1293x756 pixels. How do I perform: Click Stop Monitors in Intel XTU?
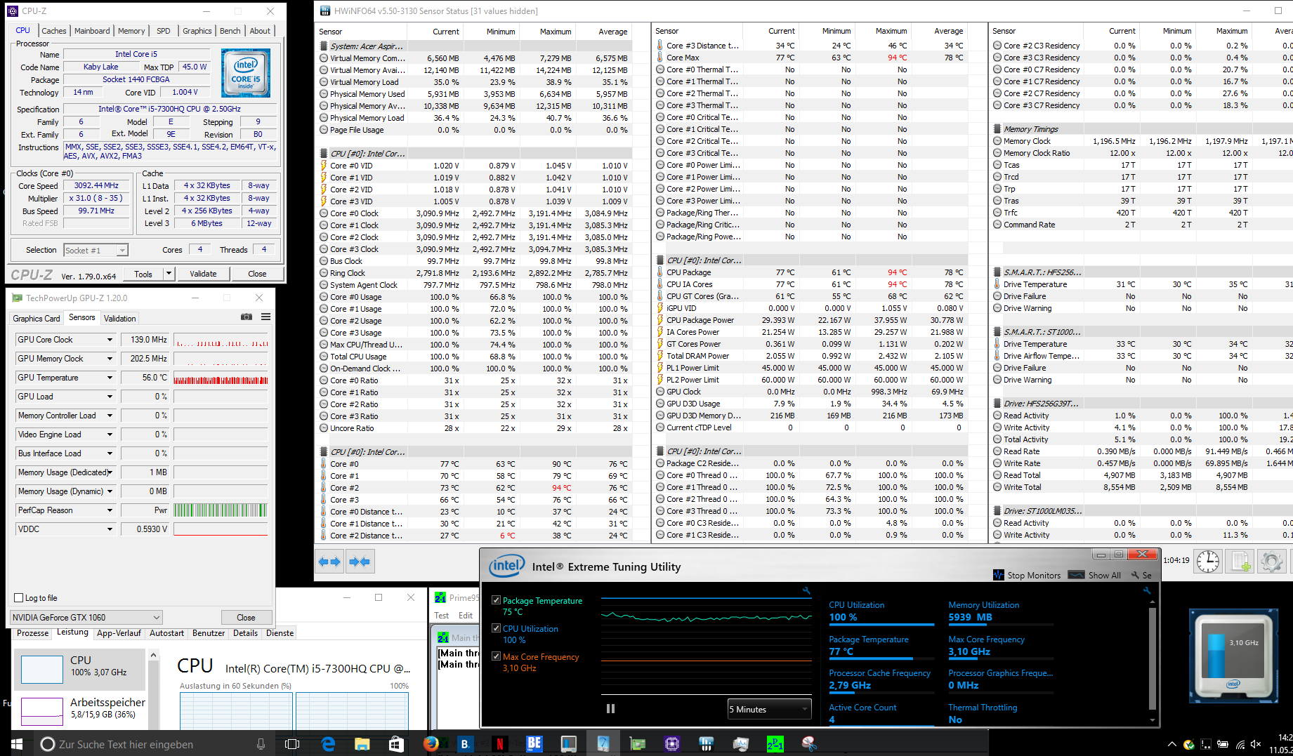[x=1027, y=575]
